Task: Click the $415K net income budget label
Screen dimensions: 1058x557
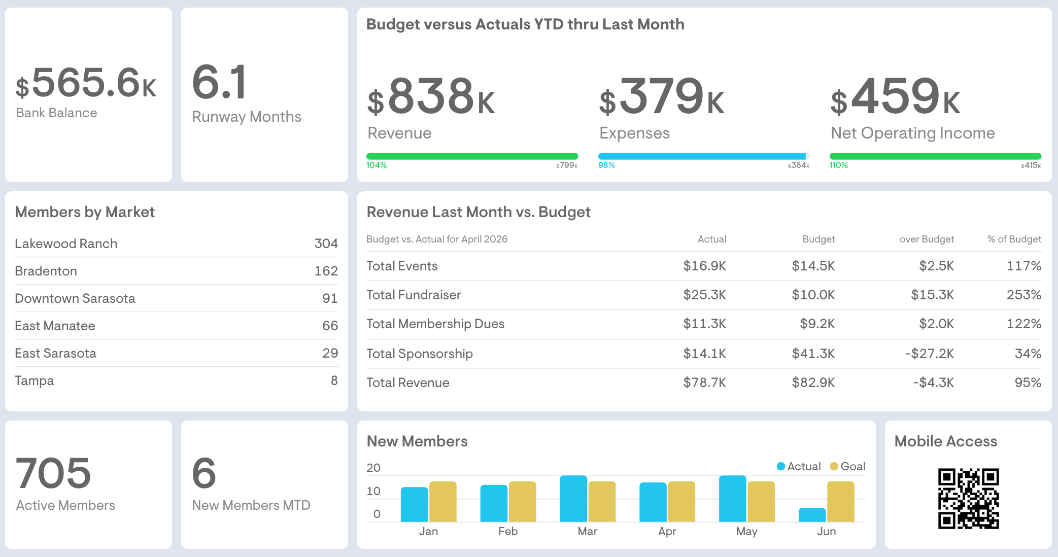Action: coord(1031,165)
